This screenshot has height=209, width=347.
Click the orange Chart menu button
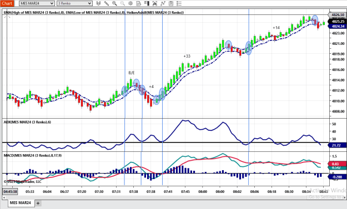tap(7, 3)
